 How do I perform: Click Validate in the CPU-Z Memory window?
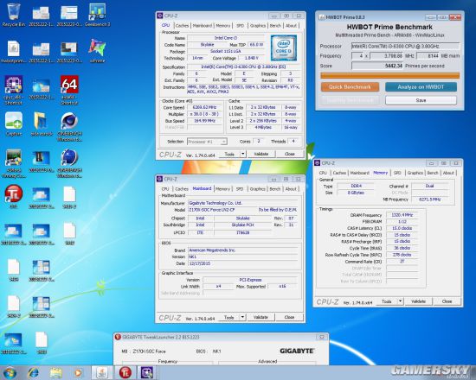tap(418, 301)
